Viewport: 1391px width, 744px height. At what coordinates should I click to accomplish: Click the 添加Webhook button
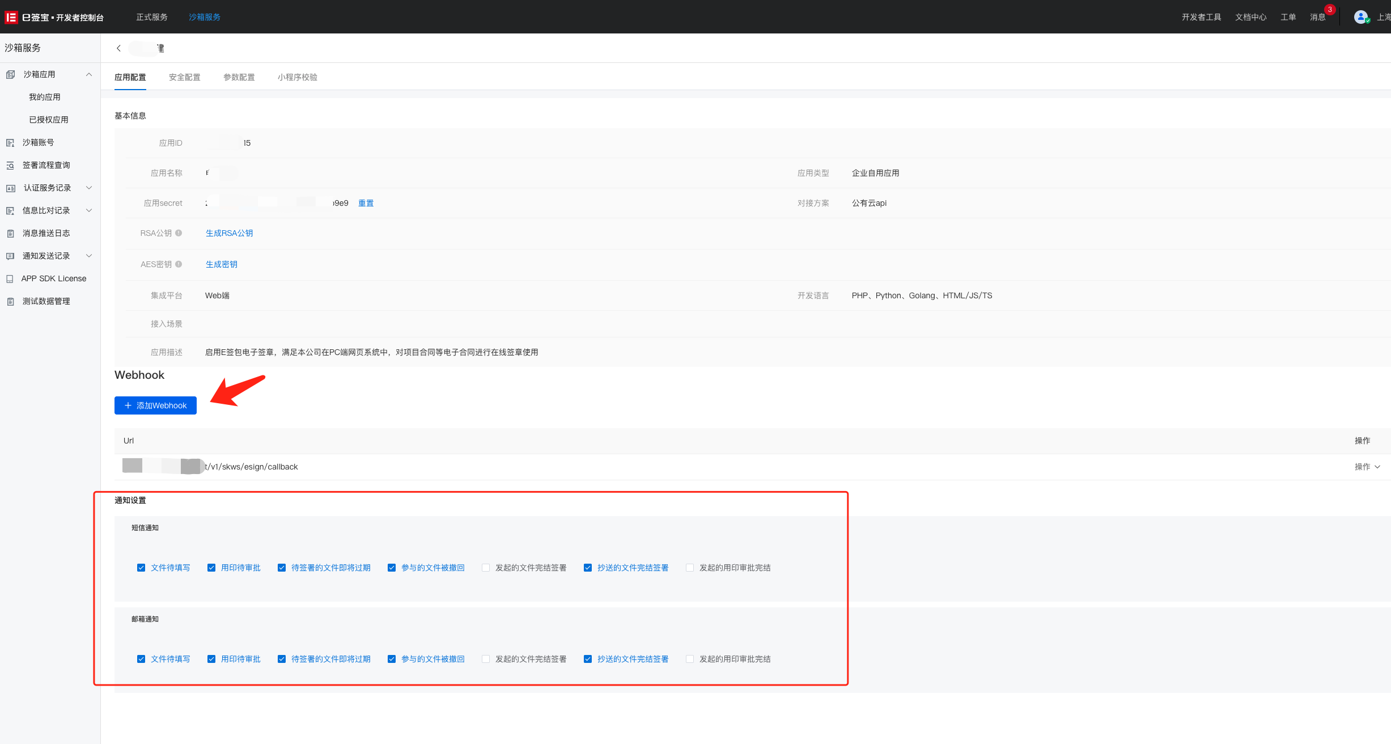(155, 405)
